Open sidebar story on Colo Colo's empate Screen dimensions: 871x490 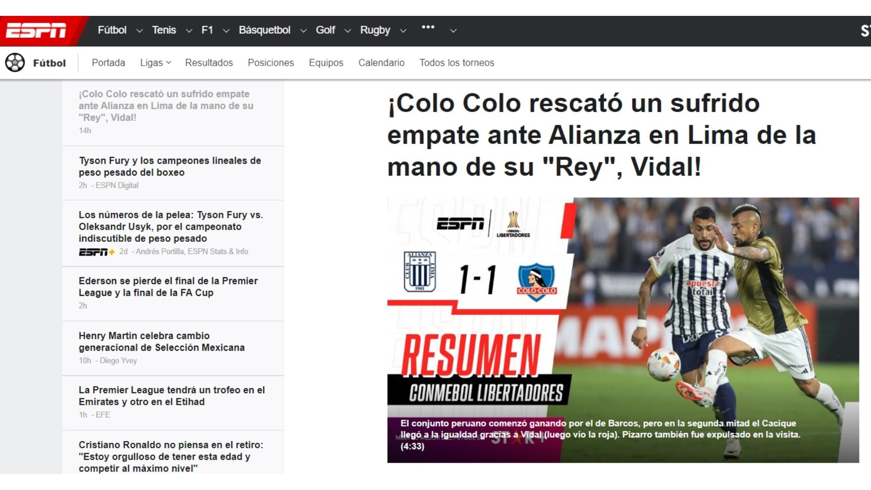pyautogui.click(x=166, y=106)
